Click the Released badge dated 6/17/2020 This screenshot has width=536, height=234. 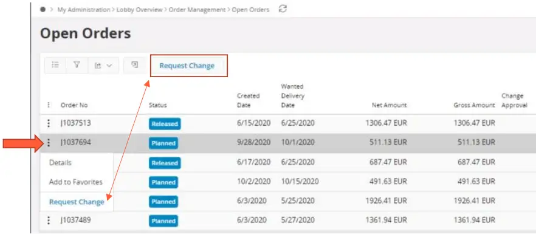[165, 163]
